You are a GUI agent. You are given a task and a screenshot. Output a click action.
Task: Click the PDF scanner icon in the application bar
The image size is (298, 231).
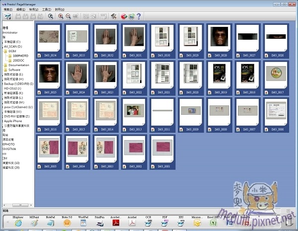click(x=165, y=223)
